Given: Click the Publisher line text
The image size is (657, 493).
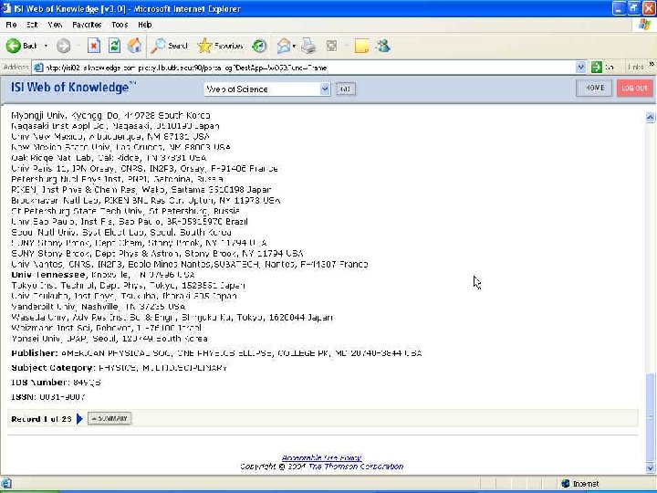Looking at the screenshot, I should [x=216, y=353].
